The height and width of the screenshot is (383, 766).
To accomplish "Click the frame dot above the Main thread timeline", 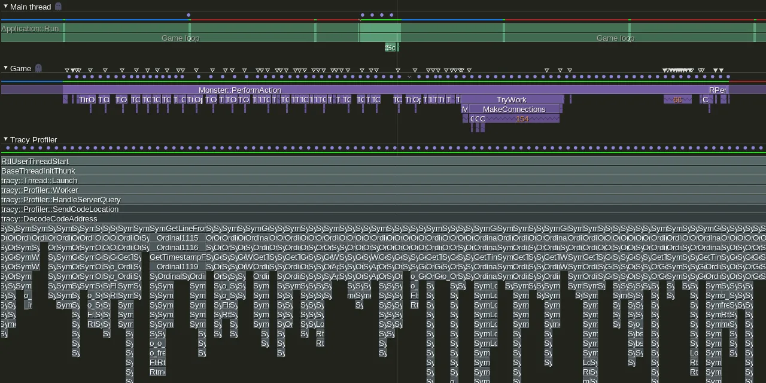I will pos(189,15).
